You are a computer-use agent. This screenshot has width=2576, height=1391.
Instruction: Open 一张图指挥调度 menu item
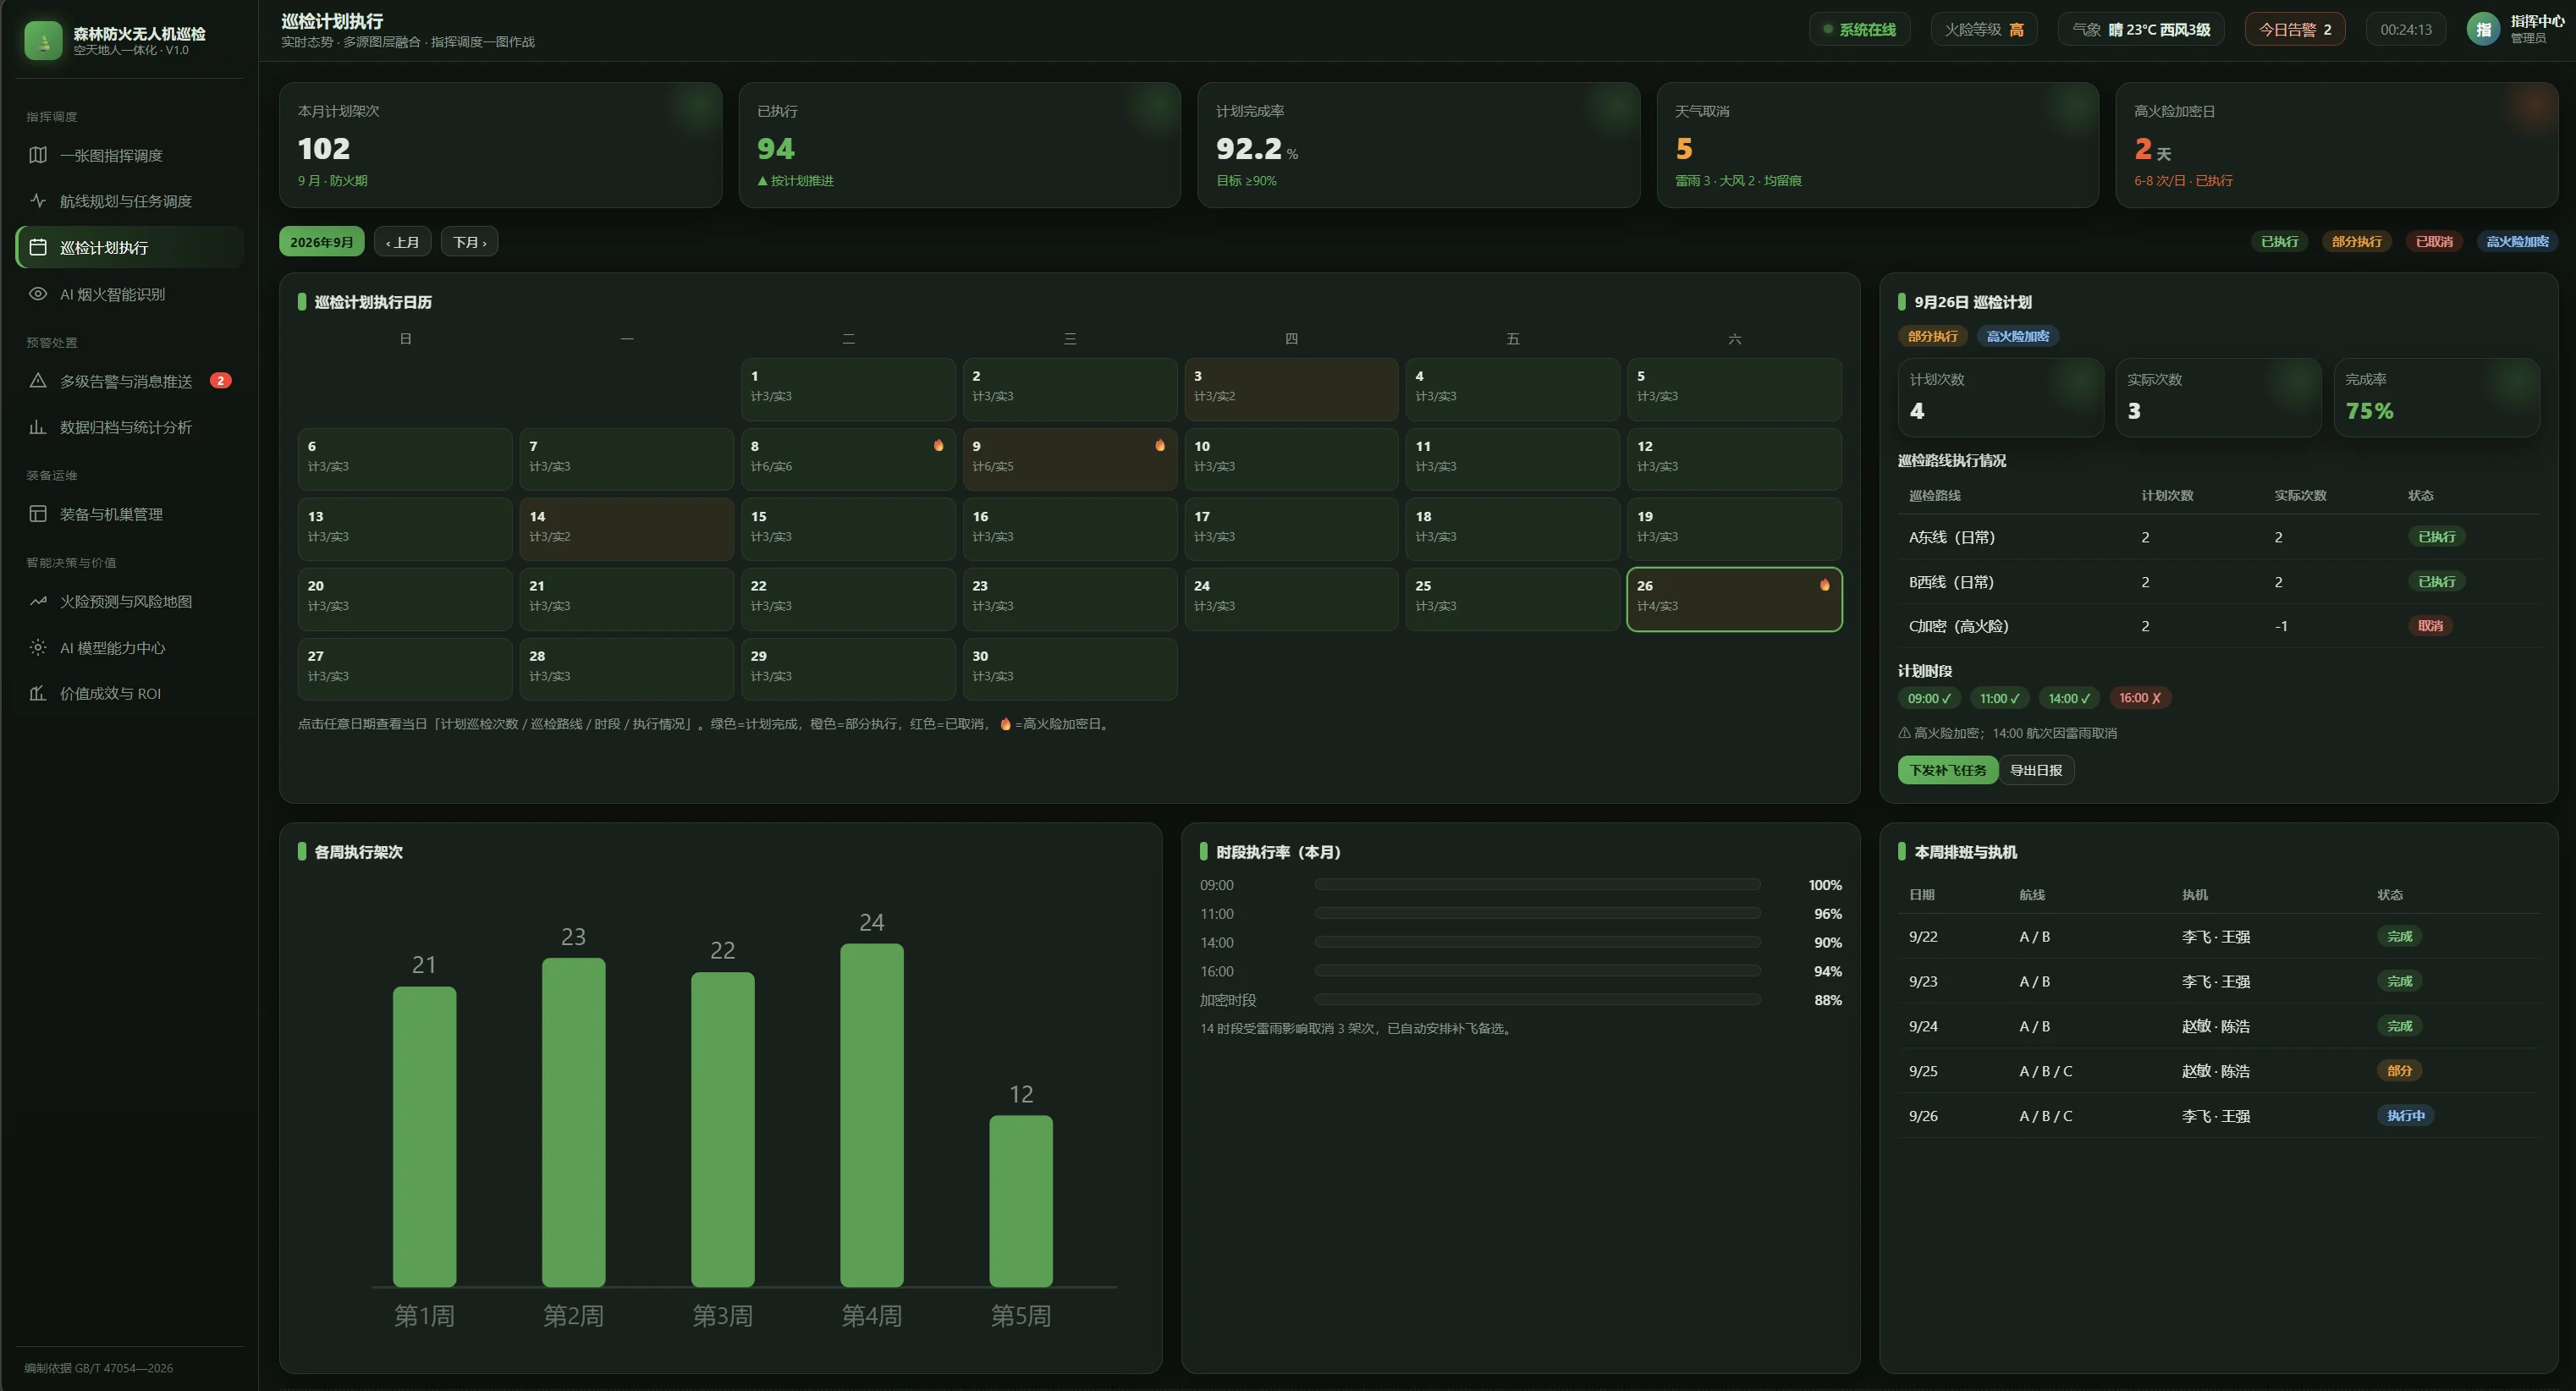click(130, 155)
